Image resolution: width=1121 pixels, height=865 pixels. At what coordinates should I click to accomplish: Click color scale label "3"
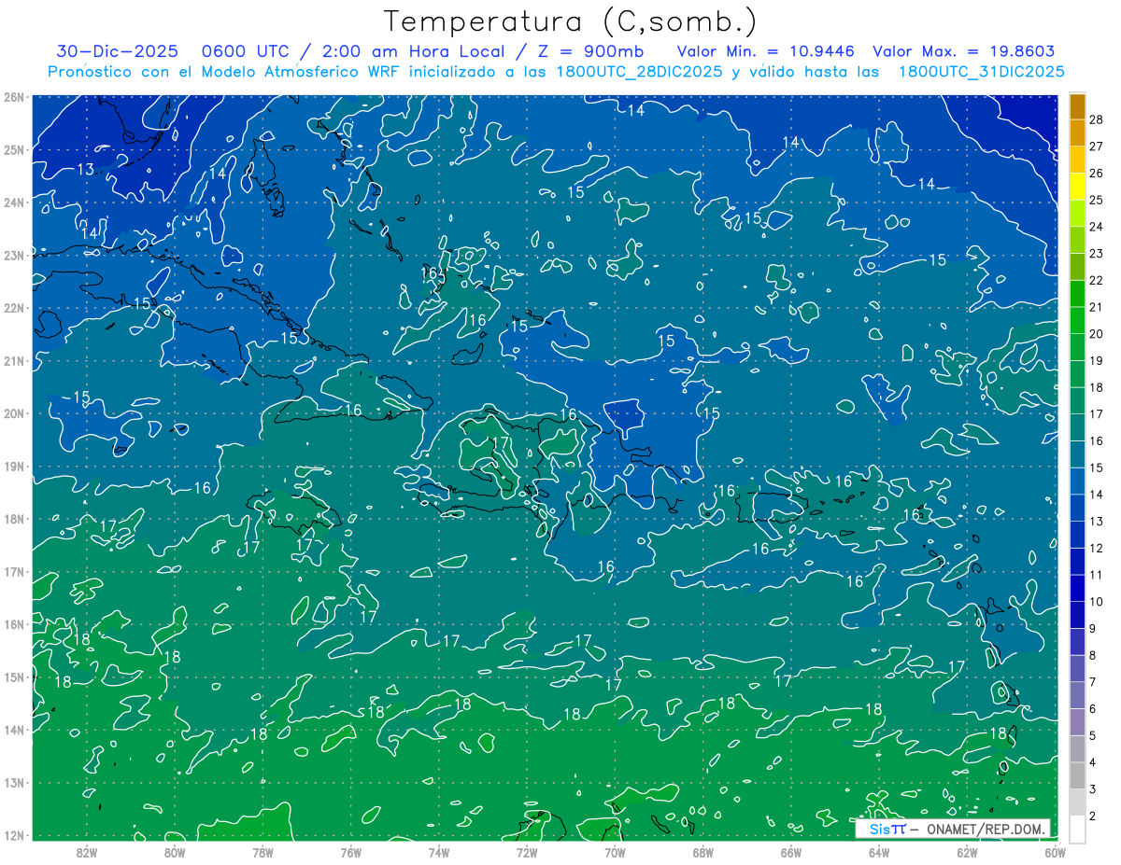(x=1093, y=788)
